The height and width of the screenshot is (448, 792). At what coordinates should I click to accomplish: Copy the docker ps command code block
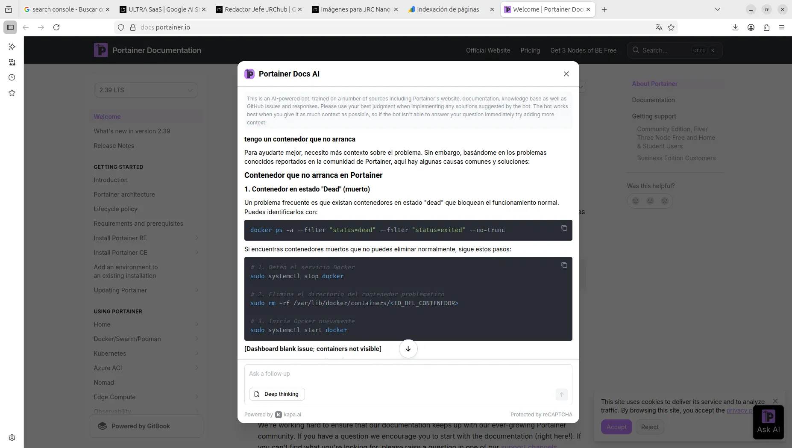click(x=564, y=228)
